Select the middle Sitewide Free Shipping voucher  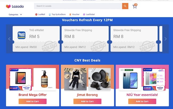coord(85,39)
